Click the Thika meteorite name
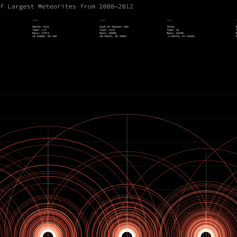Viewport: 237px width, 237px height. (x=170, y=27)
